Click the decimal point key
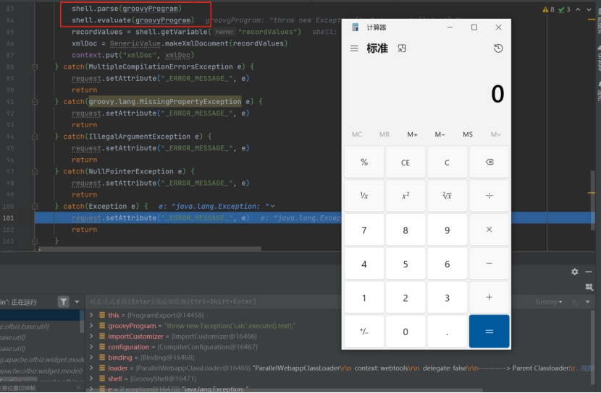Viewport: 601px width, 393px height. 447,332
